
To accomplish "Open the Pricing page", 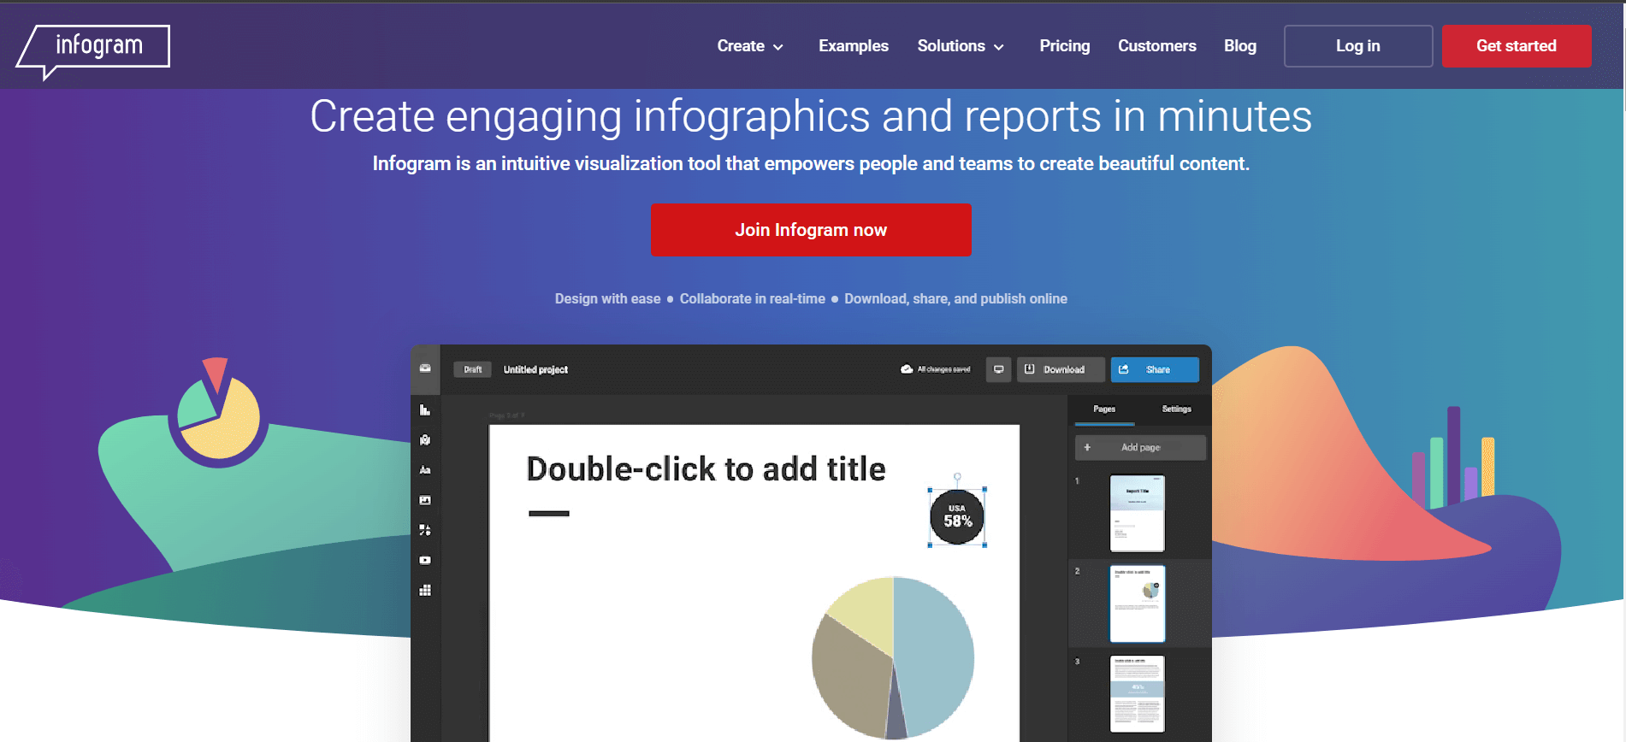I will pyautogui.click(x=1064, y=46).
